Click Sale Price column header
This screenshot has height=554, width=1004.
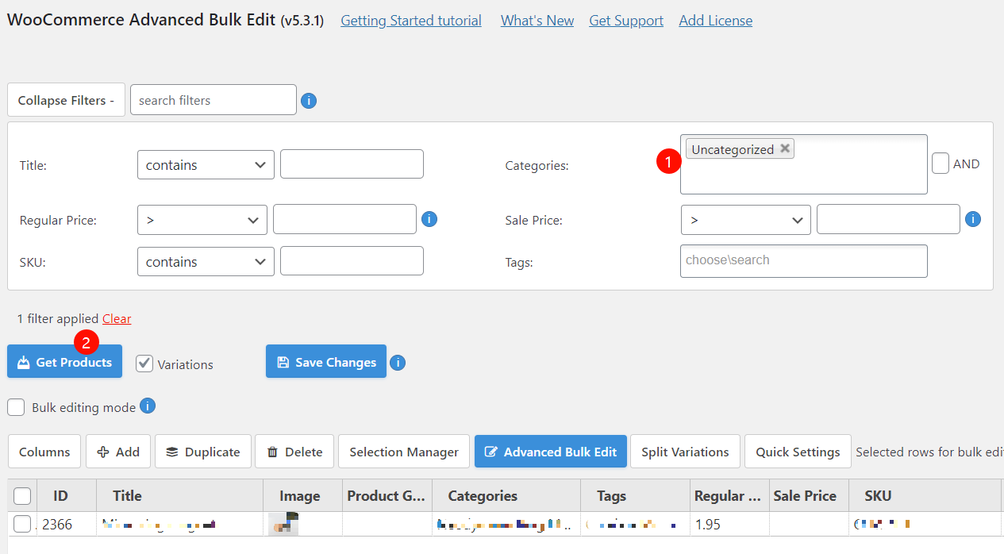[x=809, y=495]
